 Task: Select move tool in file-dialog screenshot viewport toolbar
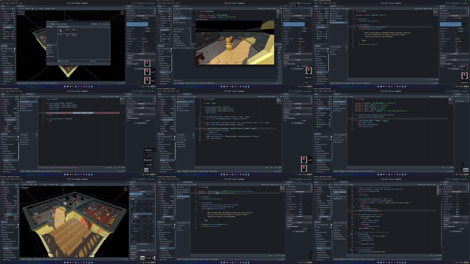(x=20, y=9)
